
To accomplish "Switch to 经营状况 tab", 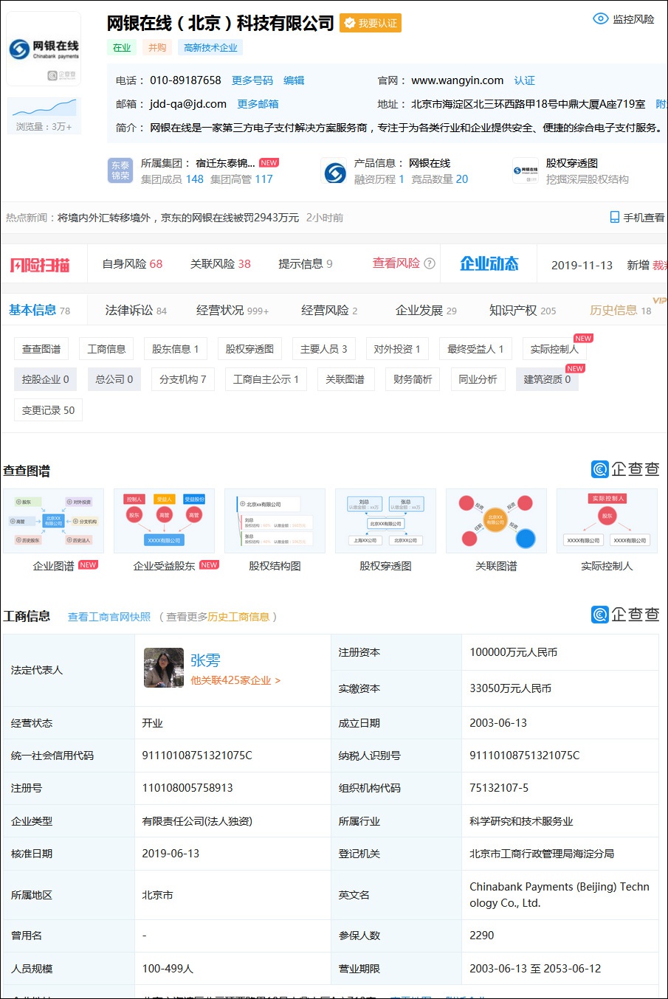I will [x=233, y=310].
